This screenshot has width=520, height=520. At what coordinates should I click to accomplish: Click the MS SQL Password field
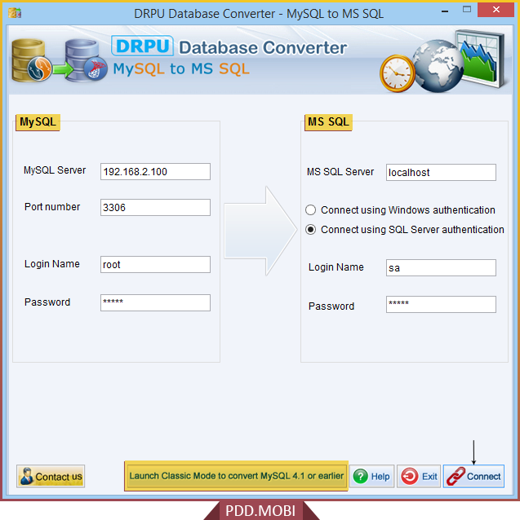441,305
